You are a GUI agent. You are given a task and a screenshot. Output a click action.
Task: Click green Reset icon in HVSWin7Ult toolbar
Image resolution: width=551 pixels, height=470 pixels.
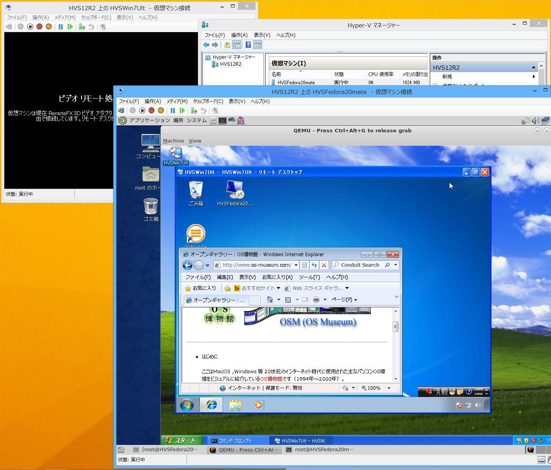tap(70, 27)
